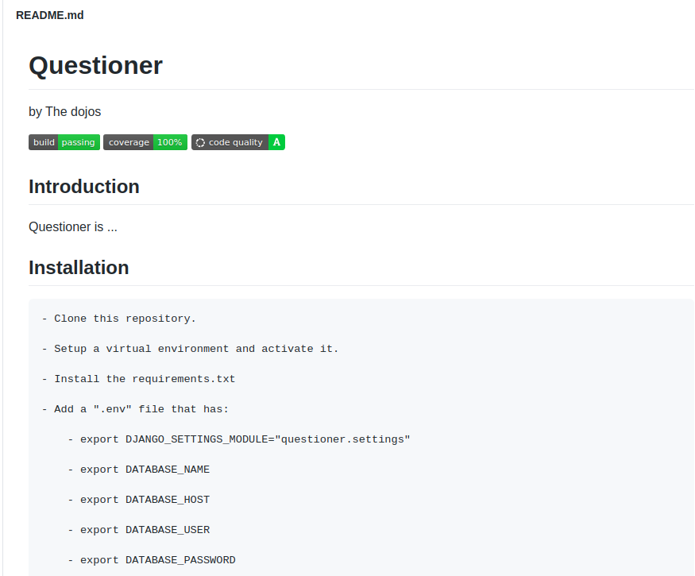Click the 'by The dojos' text

click(64, 112)
